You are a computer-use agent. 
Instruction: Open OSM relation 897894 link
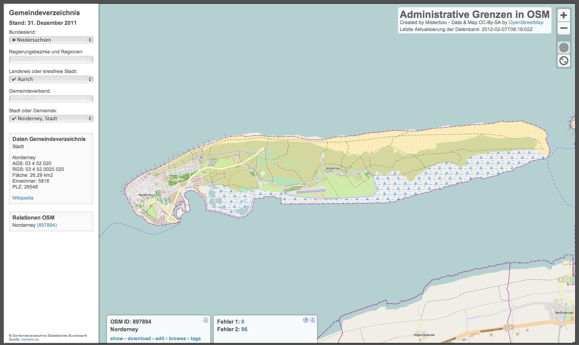pyautogui.click(x=47, y=225)
